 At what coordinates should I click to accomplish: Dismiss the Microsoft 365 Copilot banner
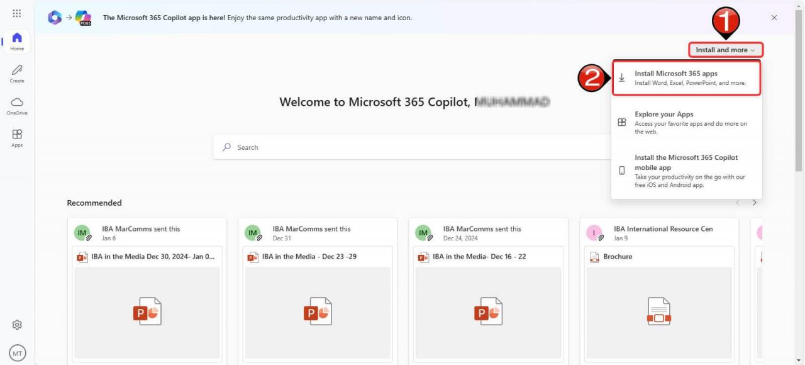pyautogui.click(x=774, y=18)
